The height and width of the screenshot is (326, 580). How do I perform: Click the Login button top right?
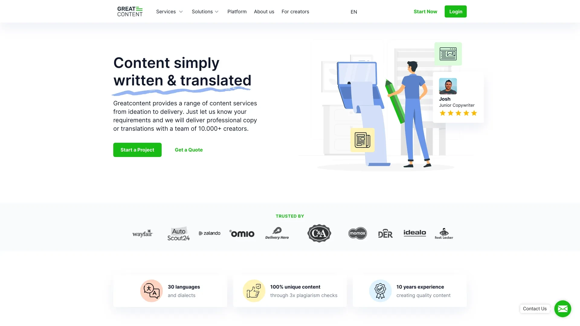(x=455, y=11)
